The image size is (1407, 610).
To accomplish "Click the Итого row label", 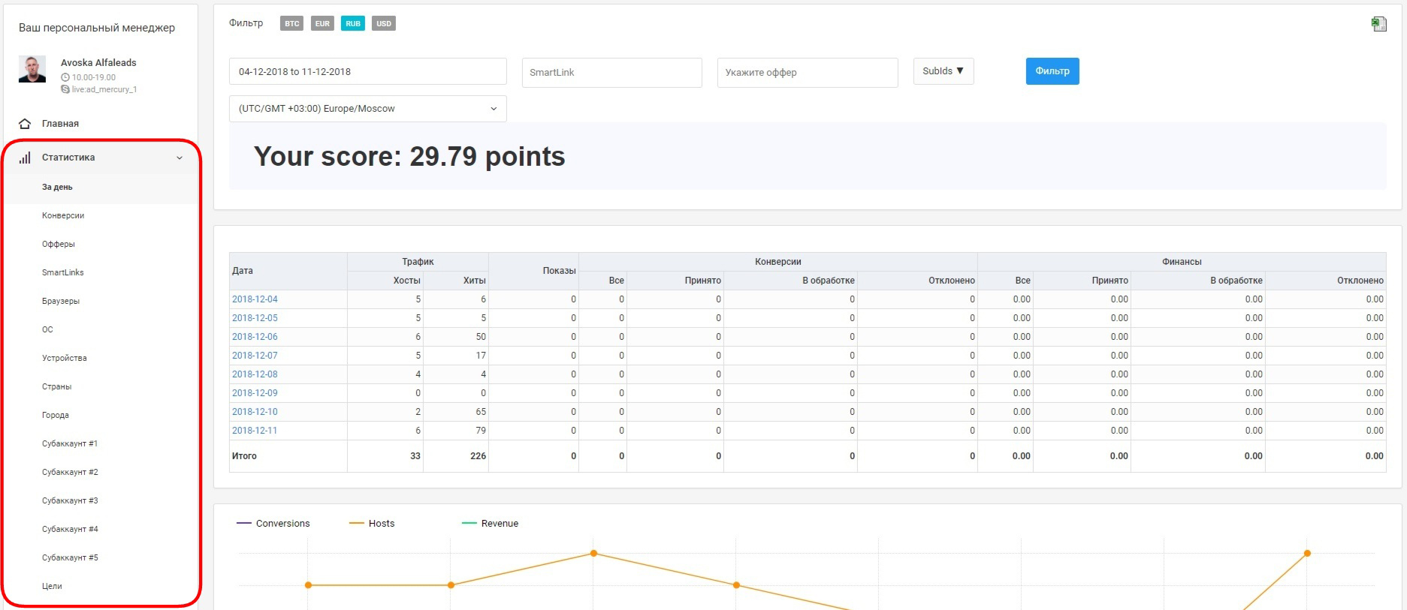I will pos(244,456).
